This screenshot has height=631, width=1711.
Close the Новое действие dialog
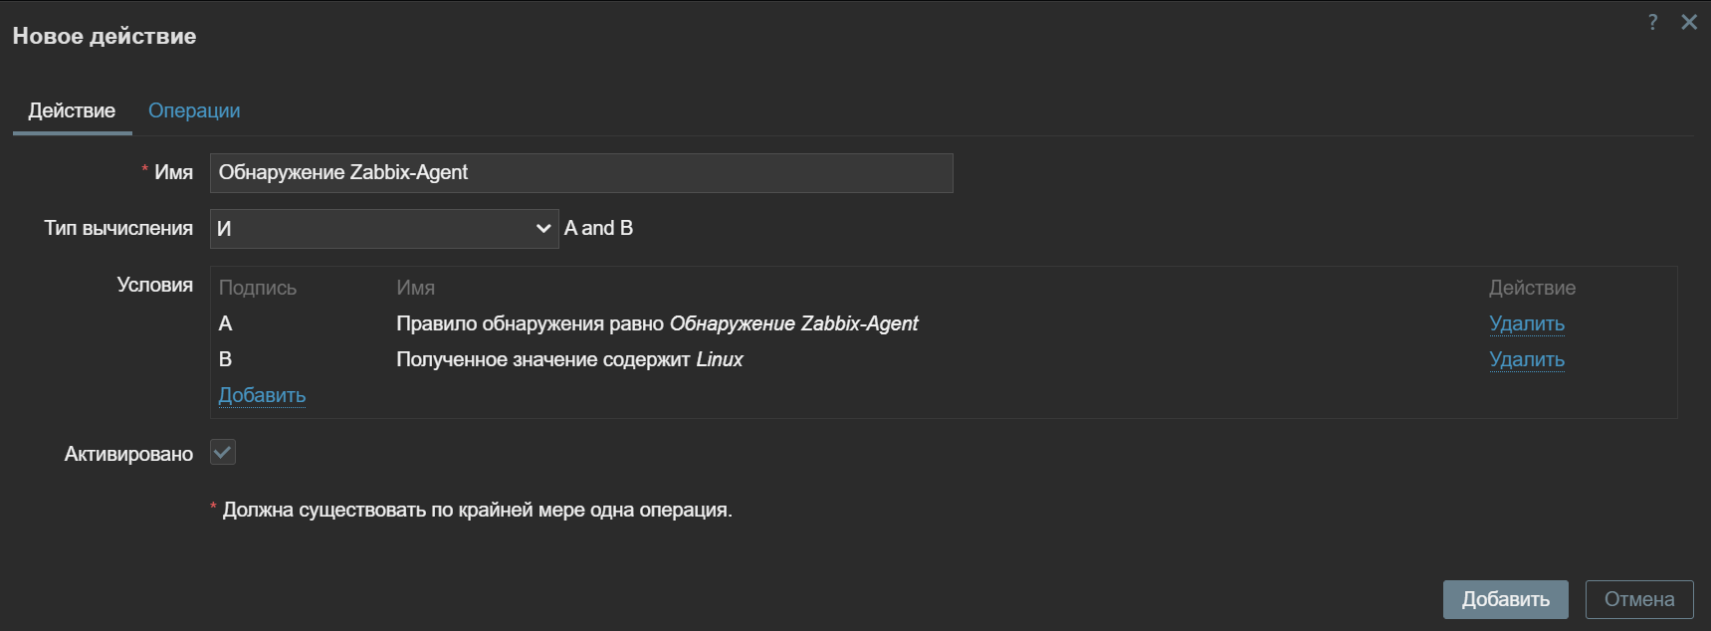tap(1689, 22)
